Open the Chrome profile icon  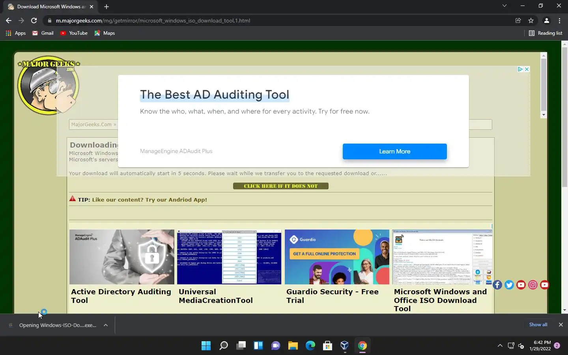(x=547, y=21)
